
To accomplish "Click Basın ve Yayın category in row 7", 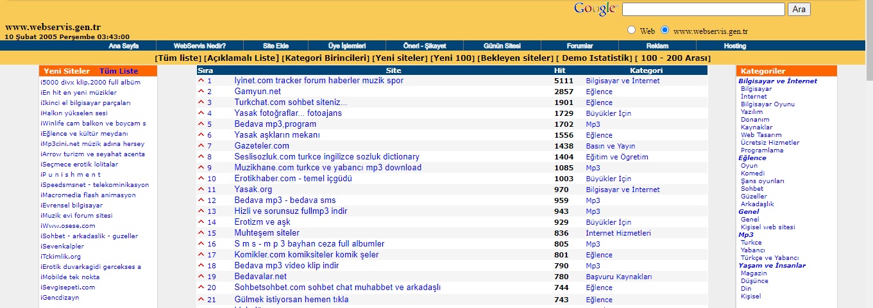I will click(610, 146).
